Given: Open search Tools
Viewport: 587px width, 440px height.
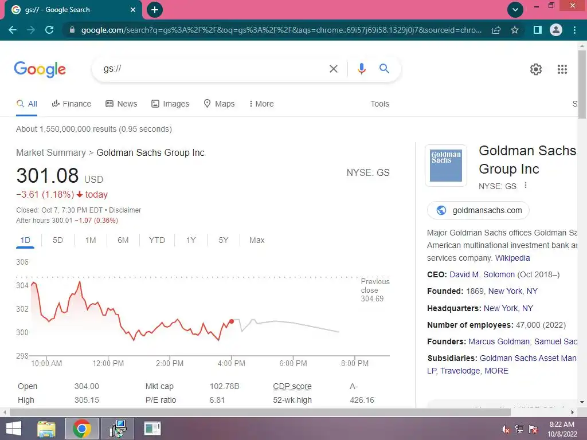Looking at the screenshot, I should (x=379, y=104).
